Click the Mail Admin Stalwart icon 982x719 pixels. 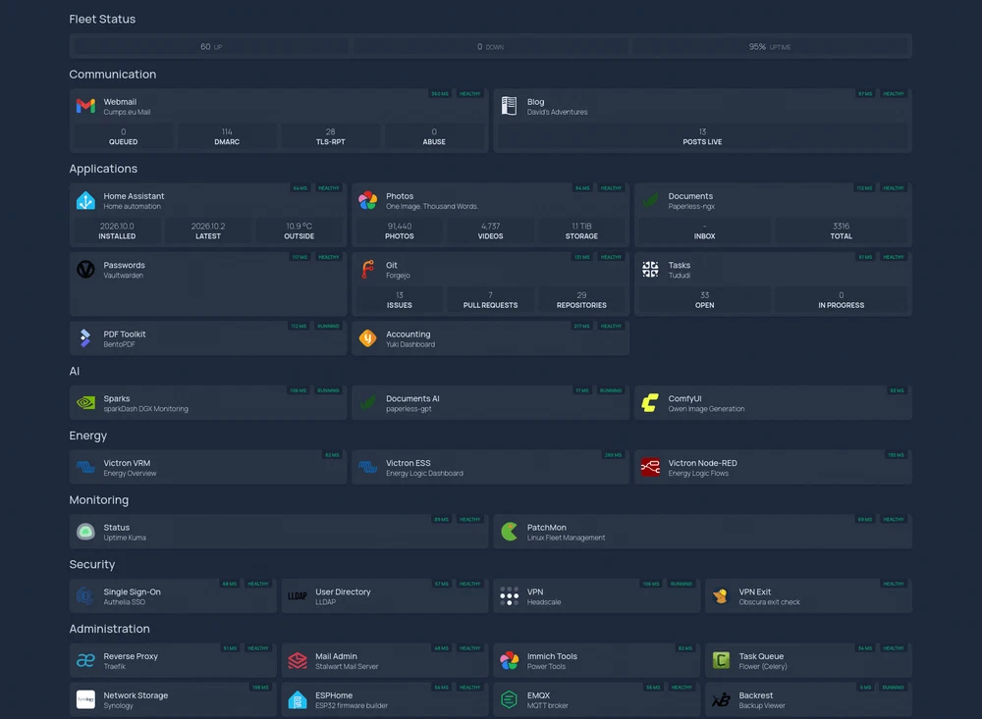pyautogui.click(x=298, y=660)
